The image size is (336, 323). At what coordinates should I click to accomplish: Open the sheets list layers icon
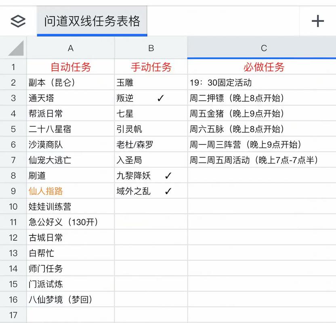click(18, 21)
